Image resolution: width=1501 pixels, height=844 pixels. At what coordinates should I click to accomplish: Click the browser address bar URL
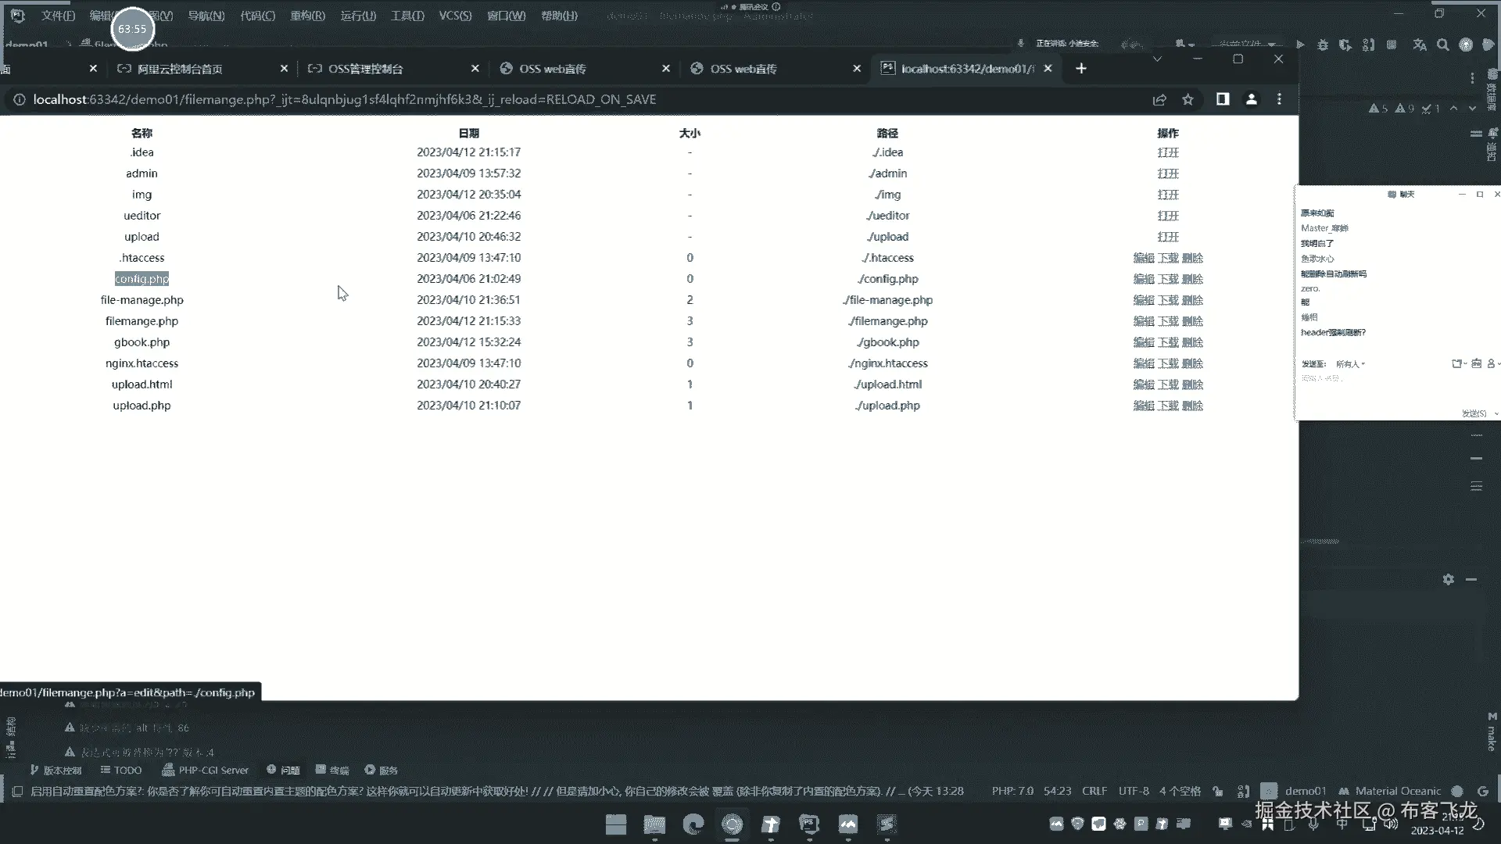tap(344, 99)
